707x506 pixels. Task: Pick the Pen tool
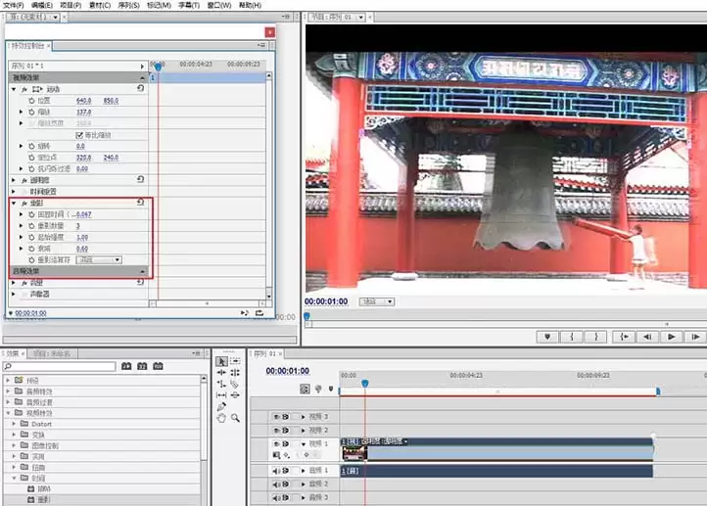coord(221,406)
